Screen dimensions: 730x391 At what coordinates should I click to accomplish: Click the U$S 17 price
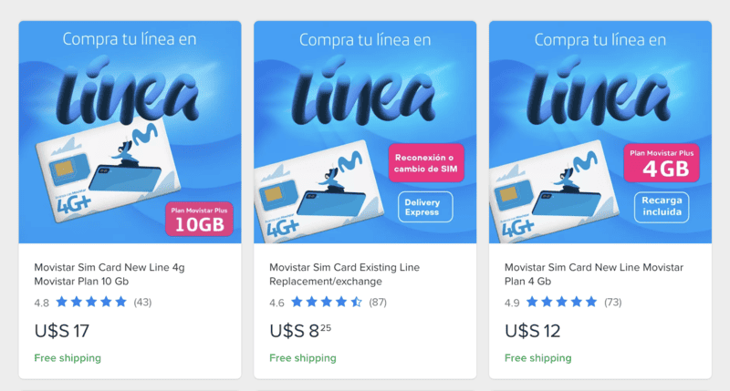[61, 331]
